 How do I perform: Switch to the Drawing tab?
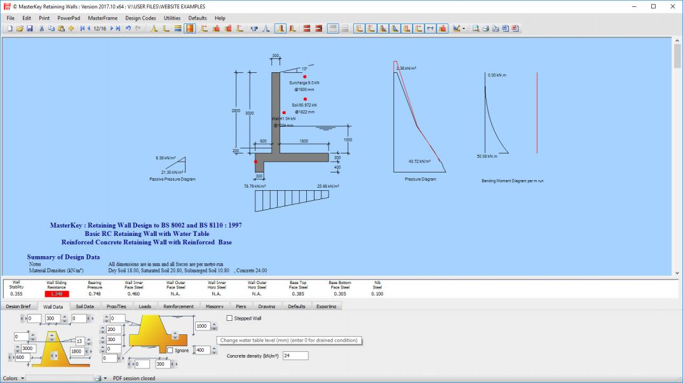coord(267,306)
